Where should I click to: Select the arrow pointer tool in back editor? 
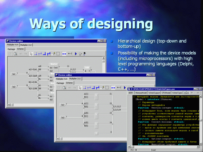31,54
